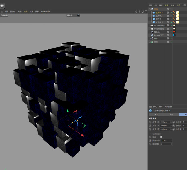The width and height of the screenshot is (187, 170).
Task: Open the ProRender viewport menu
Action: click(x=46, y=12)
